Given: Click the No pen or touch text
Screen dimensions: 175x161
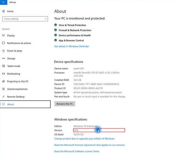Looking at the screenshot, I should pyautogui.click(x=99, y=97).
